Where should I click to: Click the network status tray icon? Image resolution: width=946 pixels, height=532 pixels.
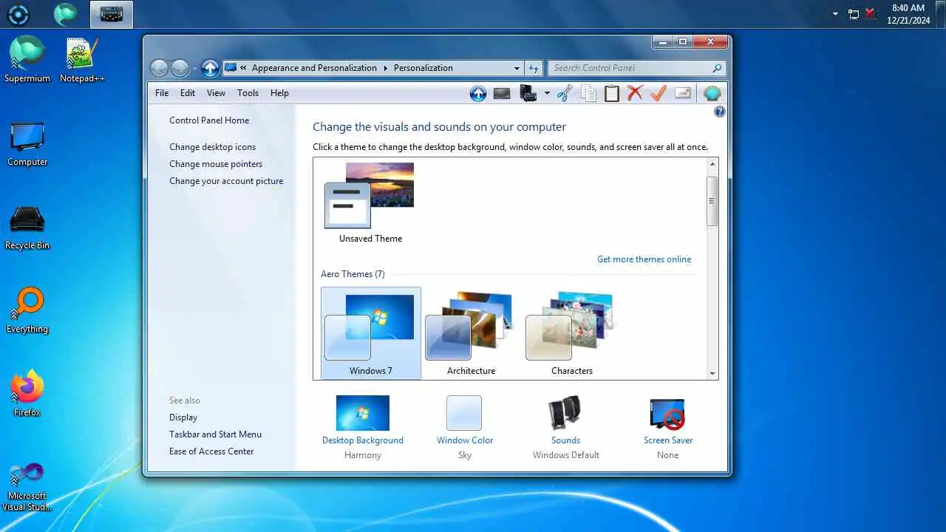point(854,14)
